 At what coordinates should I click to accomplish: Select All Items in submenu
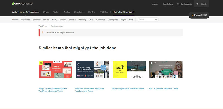15,20
